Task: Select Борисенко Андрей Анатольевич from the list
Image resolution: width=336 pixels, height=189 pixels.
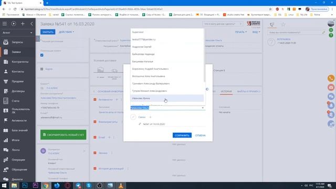Action: (167, 69)
